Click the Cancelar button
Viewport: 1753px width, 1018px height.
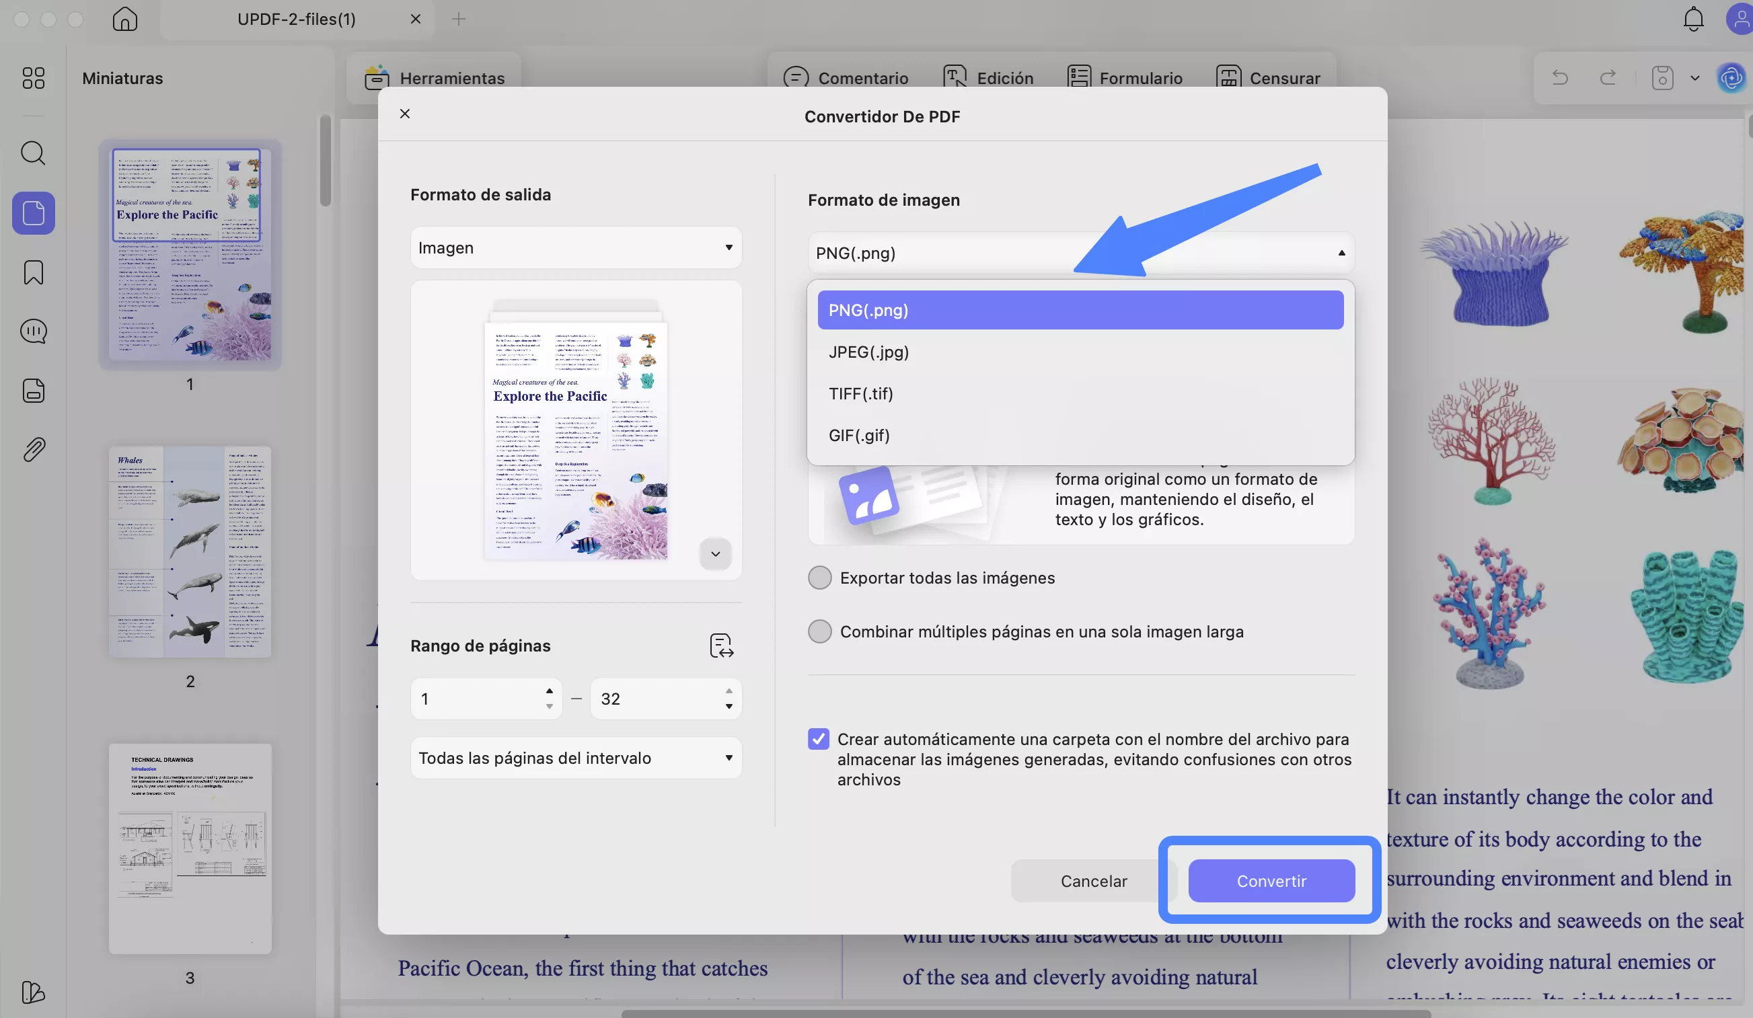tap(1093, 881)
